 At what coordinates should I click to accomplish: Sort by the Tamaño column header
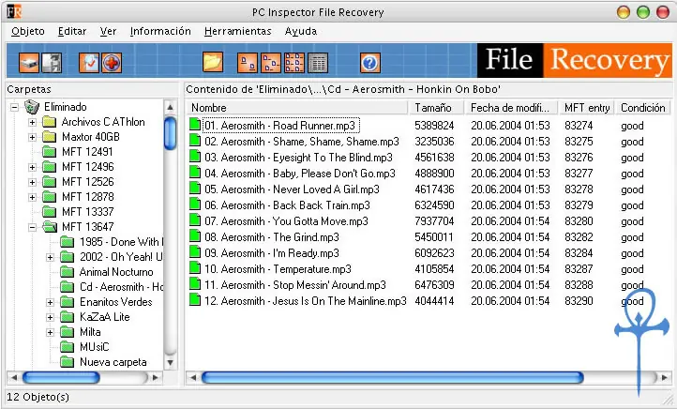point(437,108)
